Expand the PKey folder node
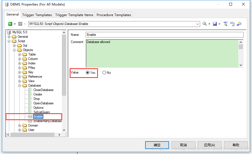Viewport: 252px width, 154px height. click(19, 68)
